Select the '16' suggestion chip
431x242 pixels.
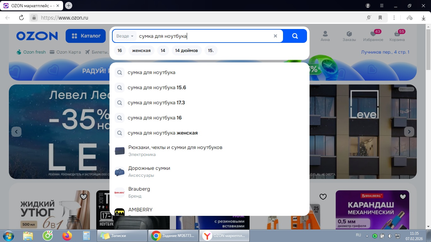click(120, 50)
